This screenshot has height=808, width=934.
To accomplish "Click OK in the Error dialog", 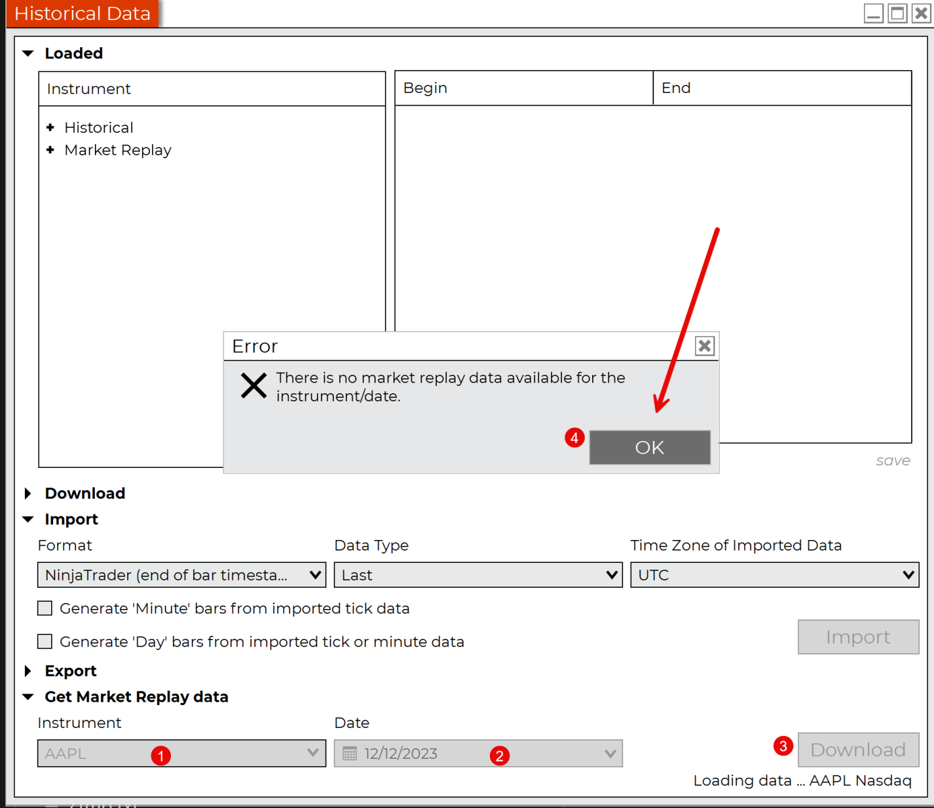I will (x=649, y=448).
